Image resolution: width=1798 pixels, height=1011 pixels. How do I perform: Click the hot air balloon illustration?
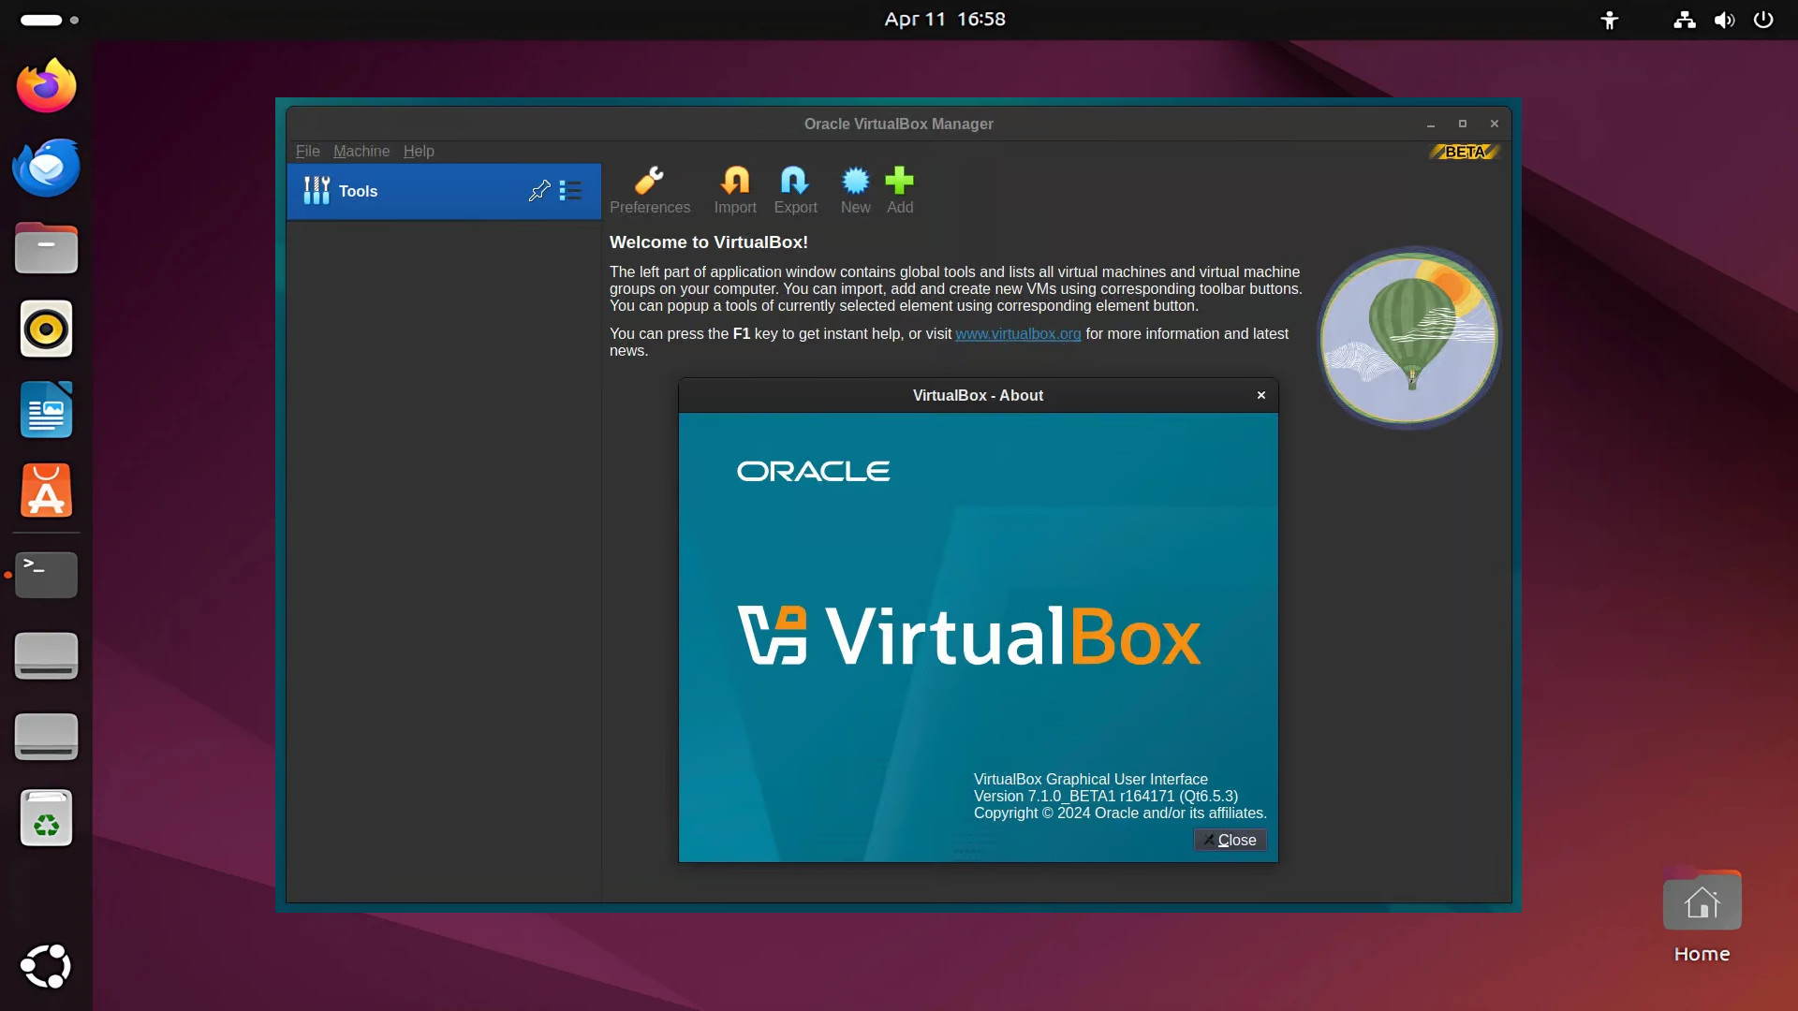click(1409, 337)
